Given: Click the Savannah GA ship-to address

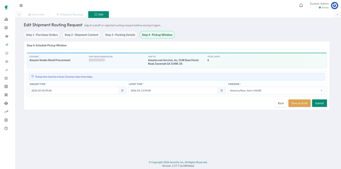Looking at the screenshot, I should click(173, 62).
